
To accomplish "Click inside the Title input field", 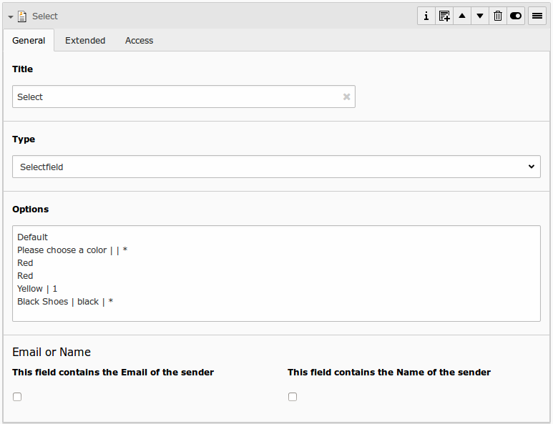I will tap(175, 97).
